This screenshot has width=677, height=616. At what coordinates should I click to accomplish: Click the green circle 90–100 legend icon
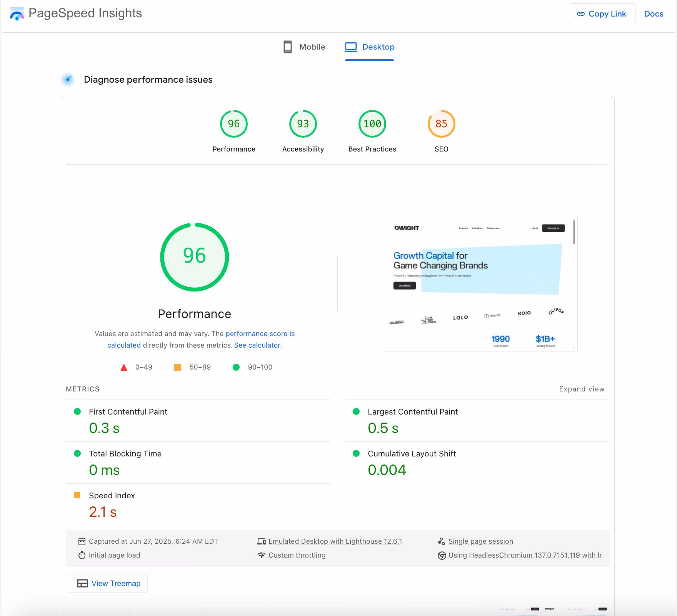(x=236, y=367)
